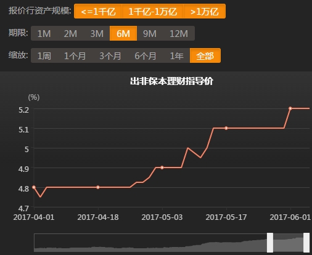The image size is (312, 255).
Task: Toggle the >1万亿 asset size filter
Action: [x=205, y=11]
